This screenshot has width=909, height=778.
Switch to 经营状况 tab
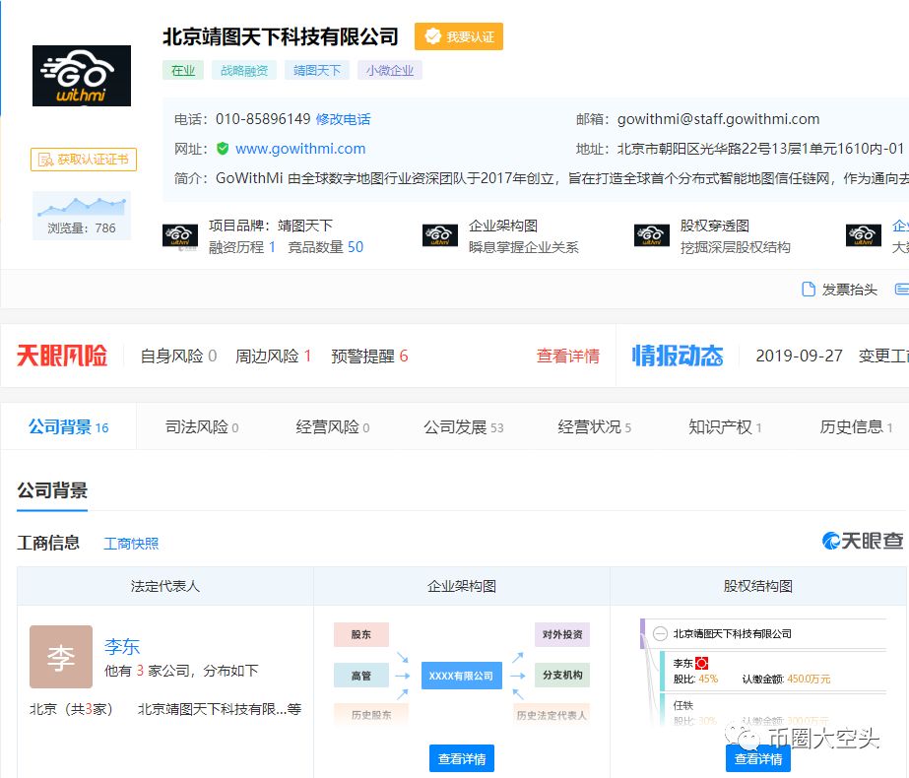pyautogui.click(x=594, y=427)
